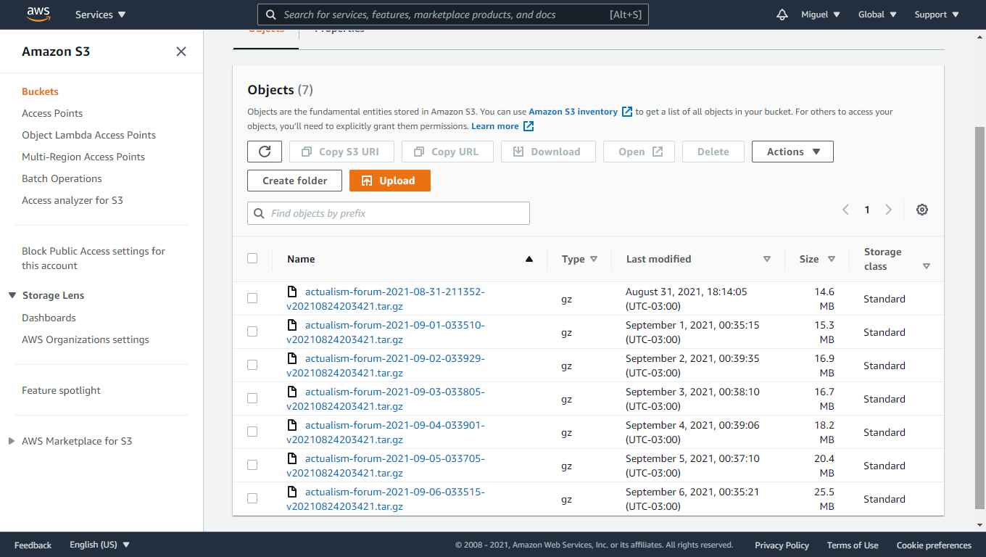Open actualism-forum-2021-08-31-211352 file link
Image resolution: width=986 pixels, height=557 pixels.
coord(386,299)
